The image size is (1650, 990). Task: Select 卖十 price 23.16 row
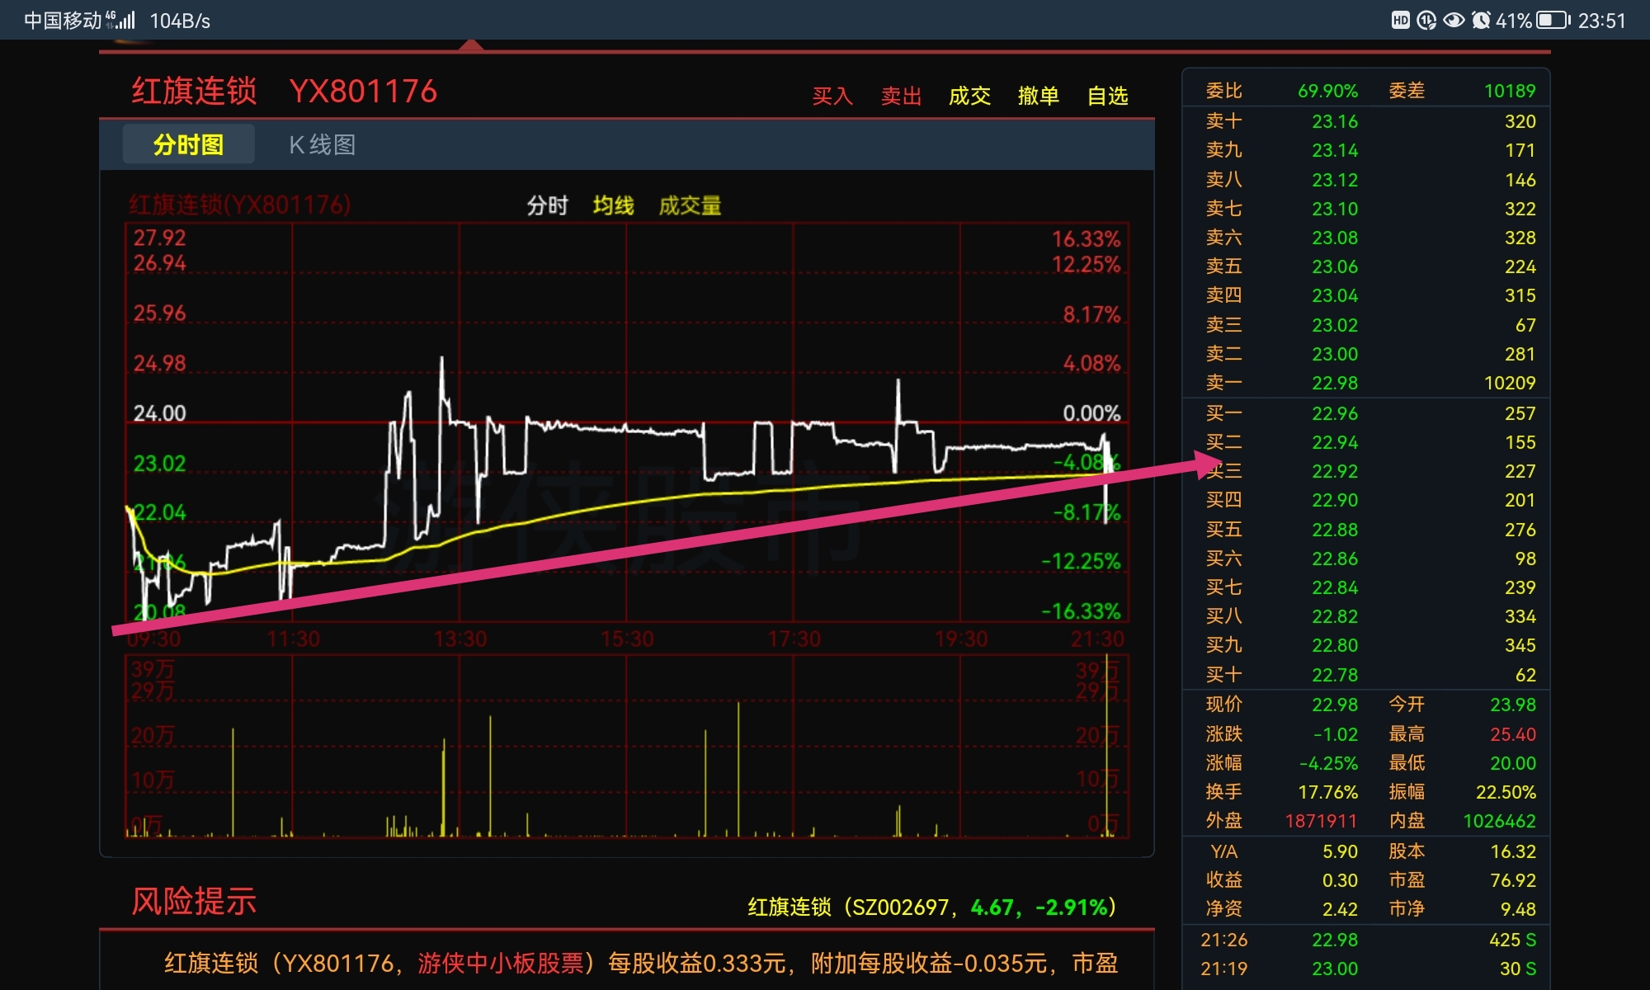pyautogui.click(x=1366, y=121)
